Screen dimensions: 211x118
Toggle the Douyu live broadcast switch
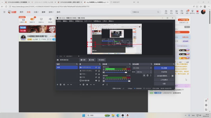coord(32,19)
